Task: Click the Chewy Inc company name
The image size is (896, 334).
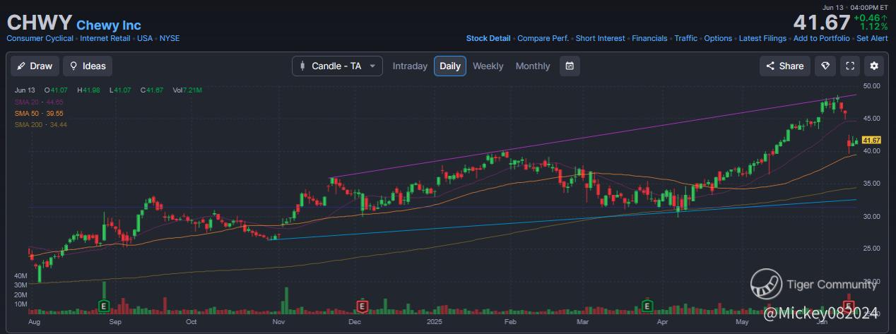Action: (x=109, y=25)
